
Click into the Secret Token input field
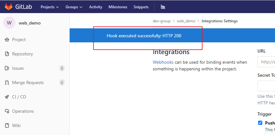pyautogui.click(x=266, y=86)
